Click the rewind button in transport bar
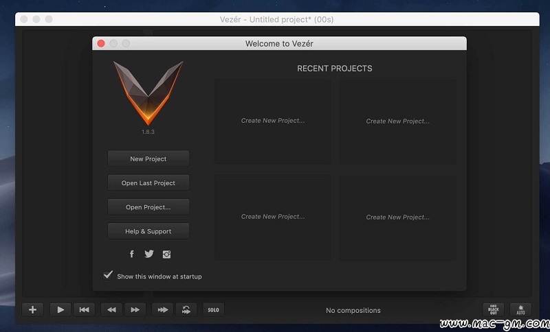The image size is (550, 332). (x=111, y=309)
